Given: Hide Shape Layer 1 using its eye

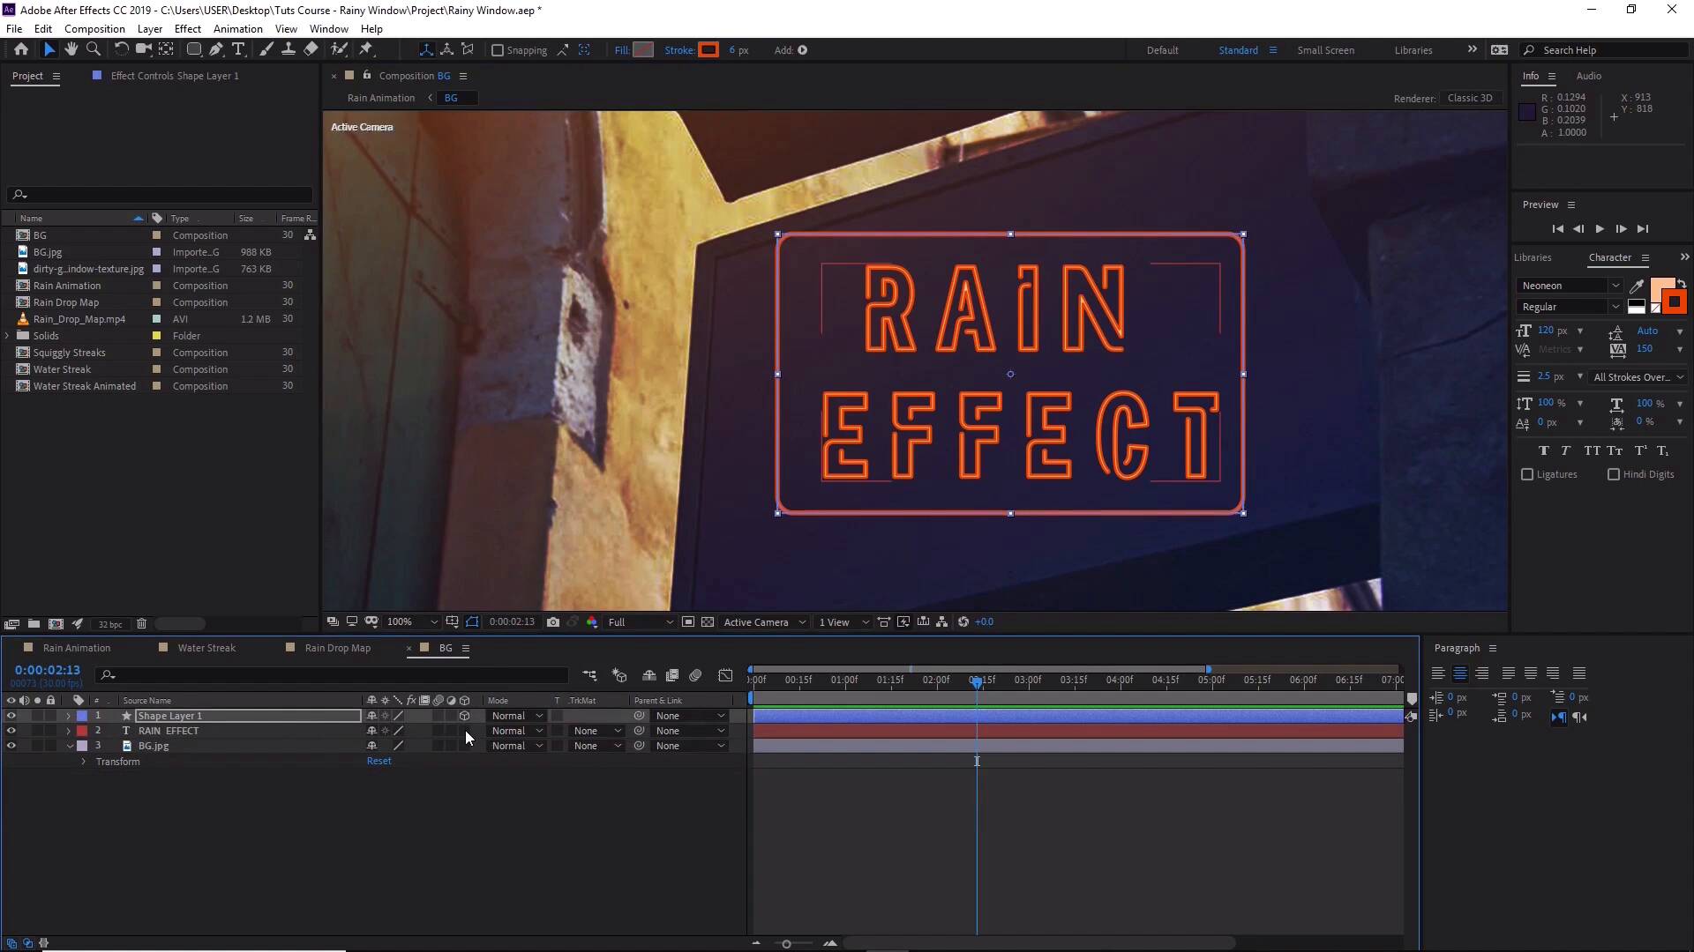Looking at the screenshot, I should click(x=11, y=716).
